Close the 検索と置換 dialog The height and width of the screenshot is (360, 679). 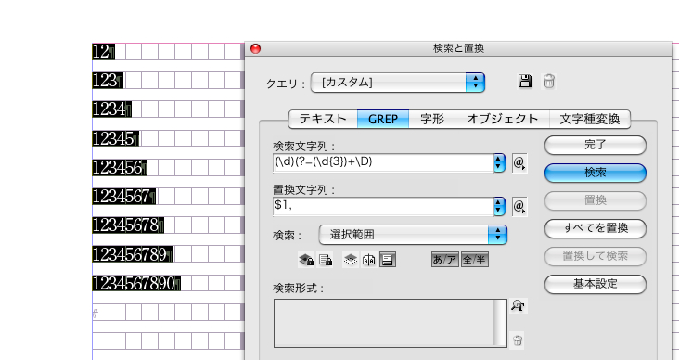(x=255, y=48)
